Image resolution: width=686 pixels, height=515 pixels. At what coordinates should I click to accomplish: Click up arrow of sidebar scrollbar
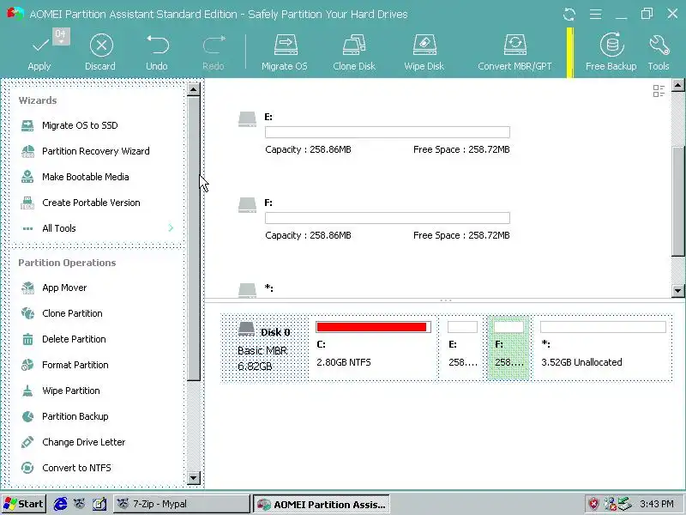pyautogui.click(x=194, y=89)
